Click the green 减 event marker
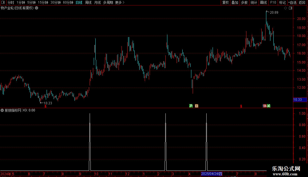The width and height of the screenshot is (308, 177). 268,106
